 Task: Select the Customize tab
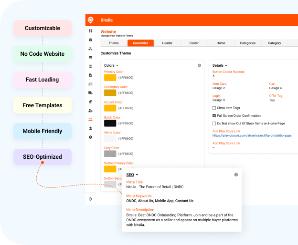tap(140, 43)
